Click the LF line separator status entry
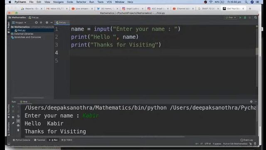Screen dimensions: 266x150 (x=201, y=144)
